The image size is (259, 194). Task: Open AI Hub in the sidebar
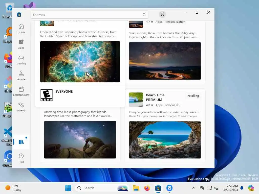[21, 107]
